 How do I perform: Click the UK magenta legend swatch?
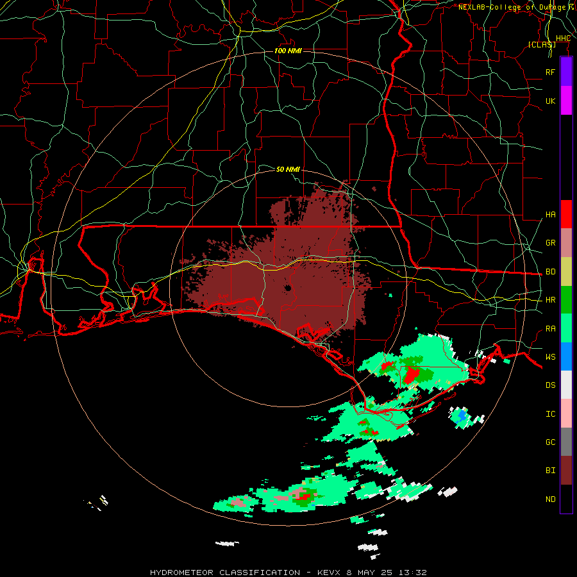tap(566, 101)
